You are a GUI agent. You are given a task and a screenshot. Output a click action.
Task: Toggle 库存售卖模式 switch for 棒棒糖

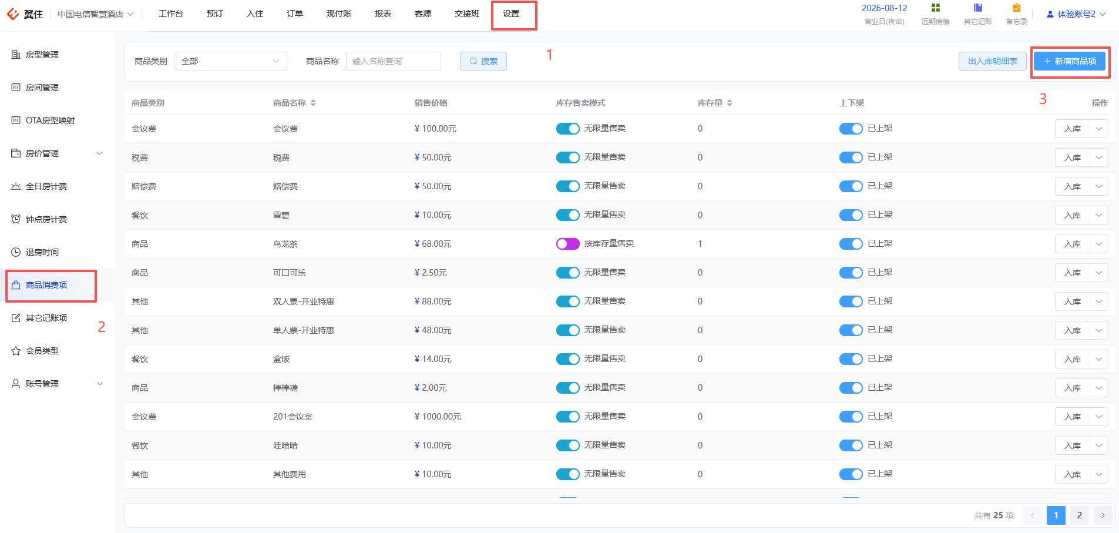(568, 388)
